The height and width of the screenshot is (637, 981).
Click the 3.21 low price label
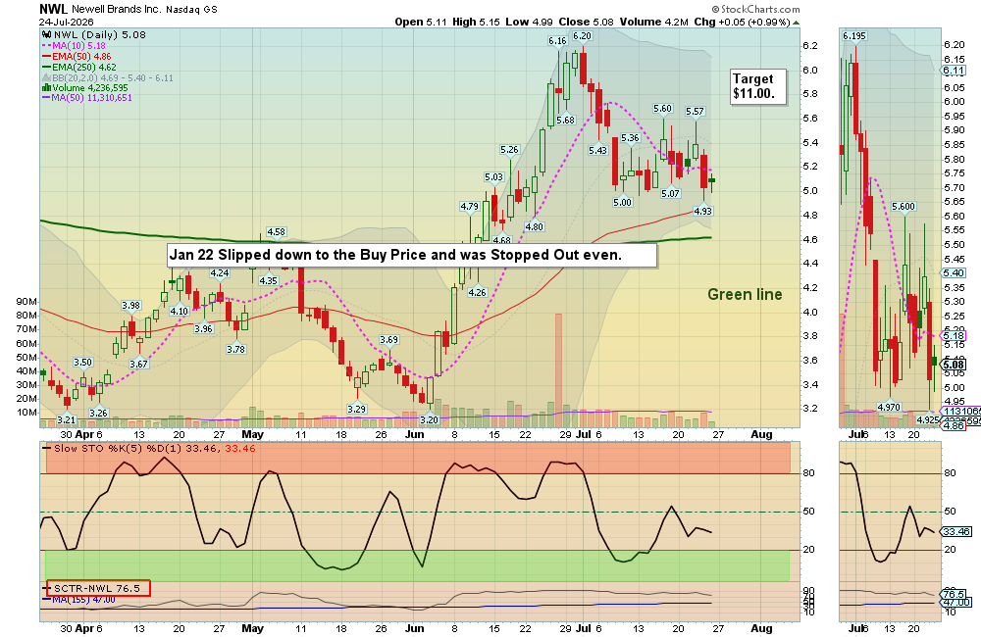[x=66, y=420]
